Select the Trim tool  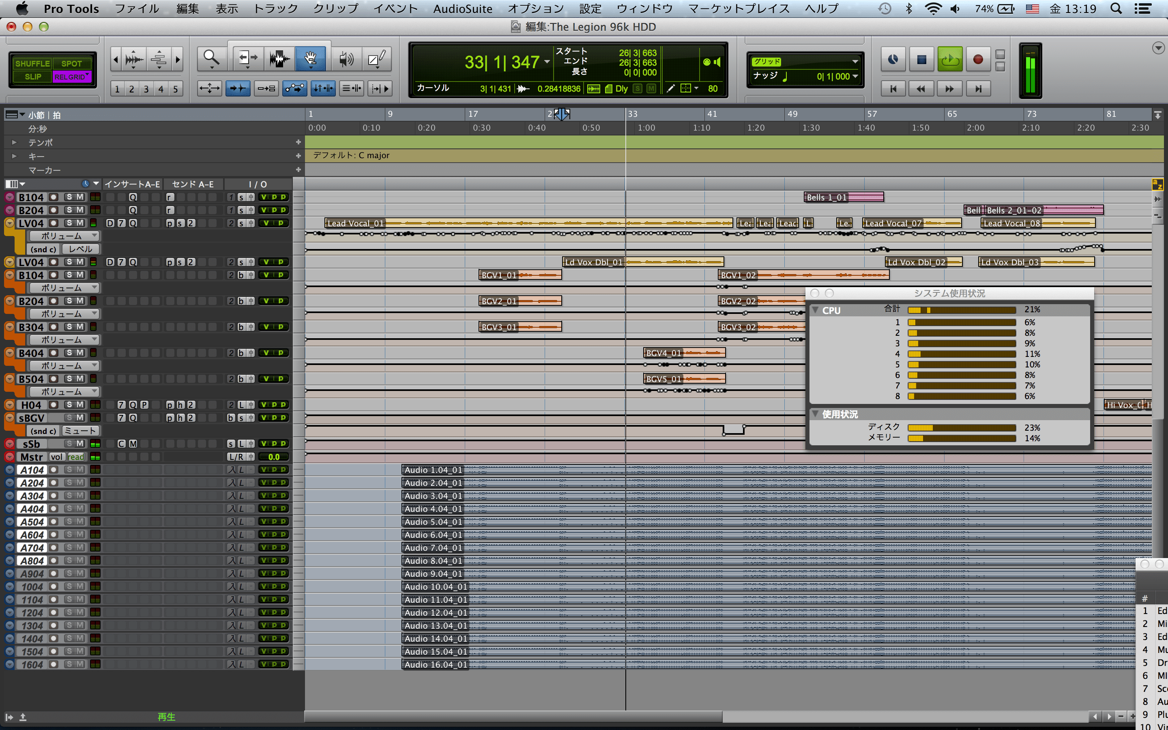[x=248, y=59]
